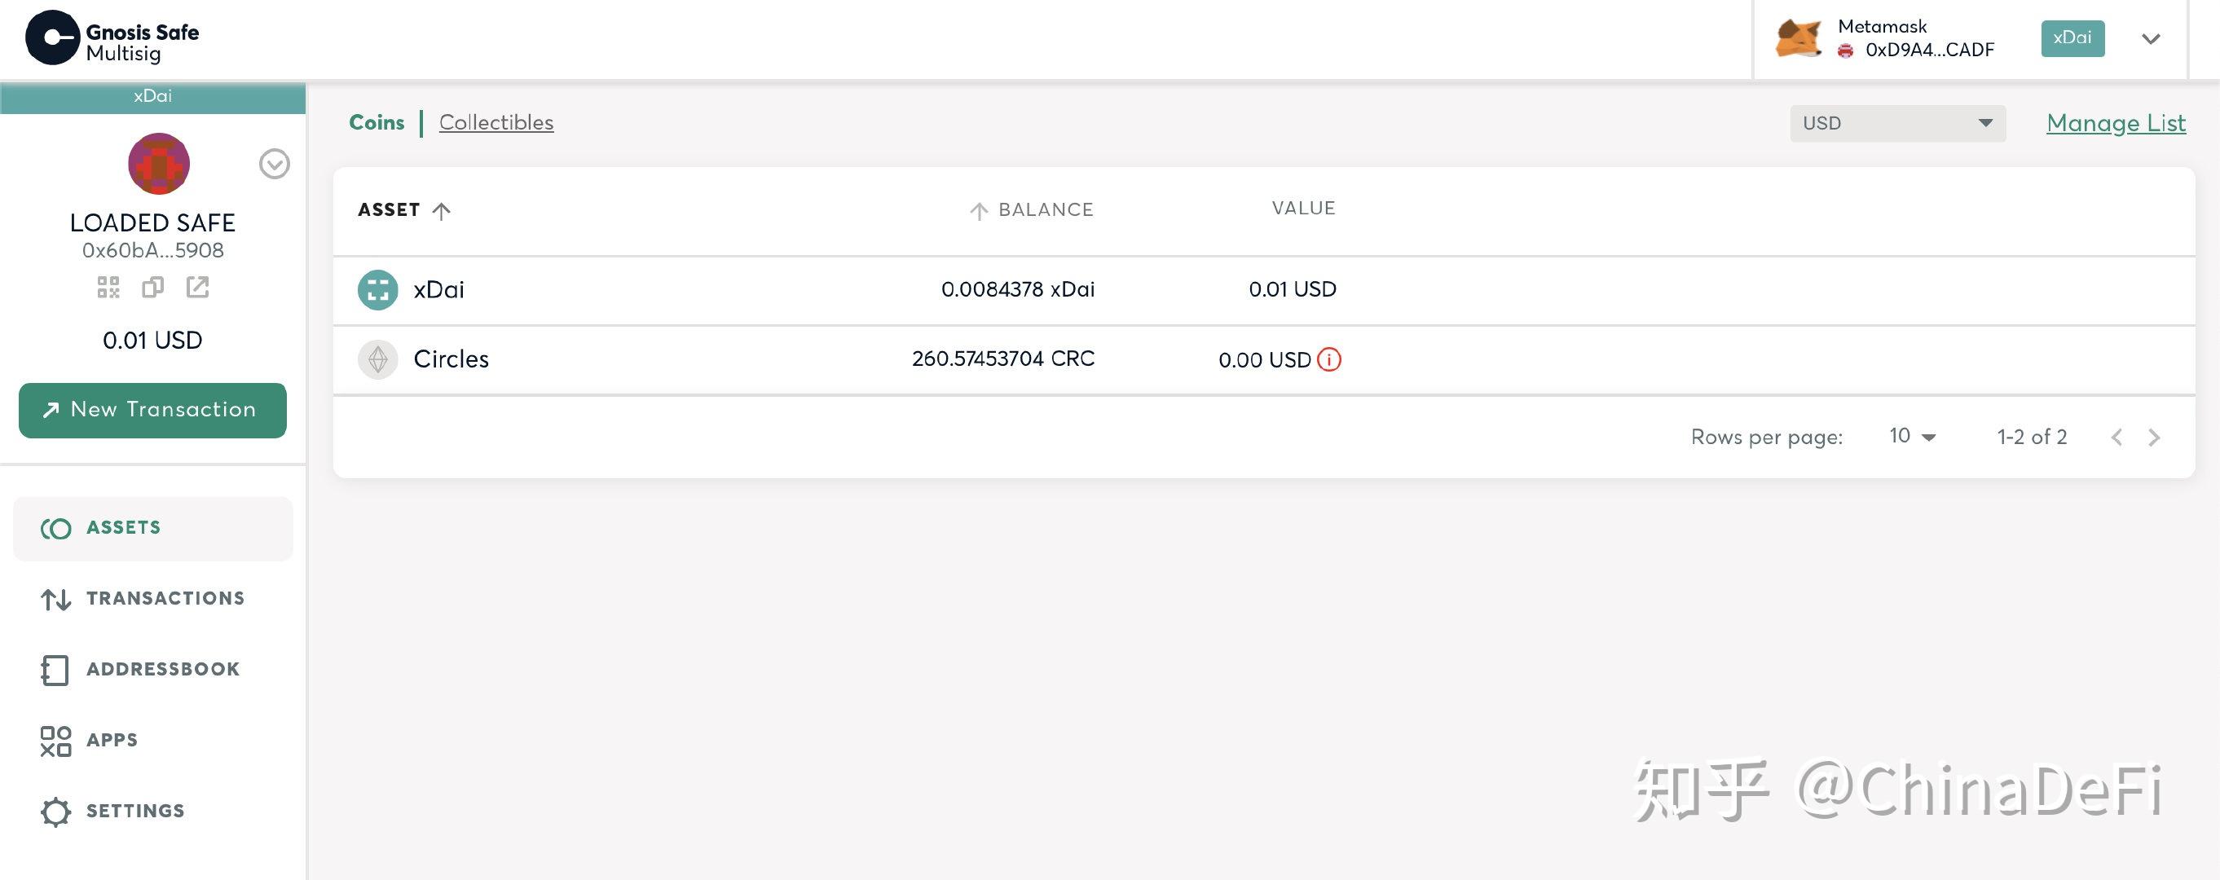Screen dimensions: 2220x880
Task: Click the Apps sidebar icon
Action: tap(54, 738)
